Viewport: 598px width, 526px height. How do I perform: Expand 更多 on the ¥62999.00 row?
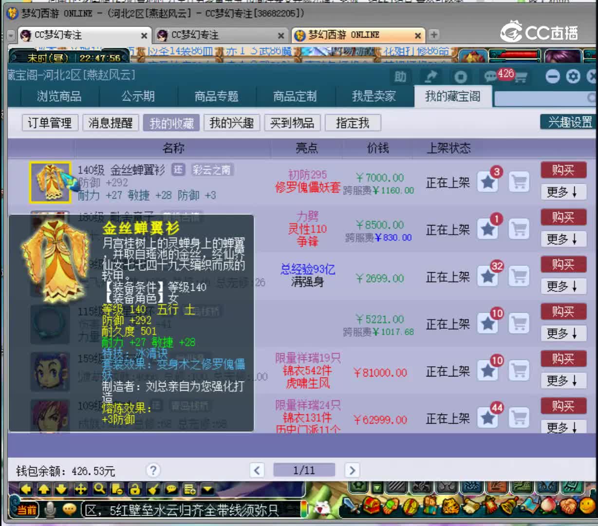pyautogui.click(x=563, y=427)
